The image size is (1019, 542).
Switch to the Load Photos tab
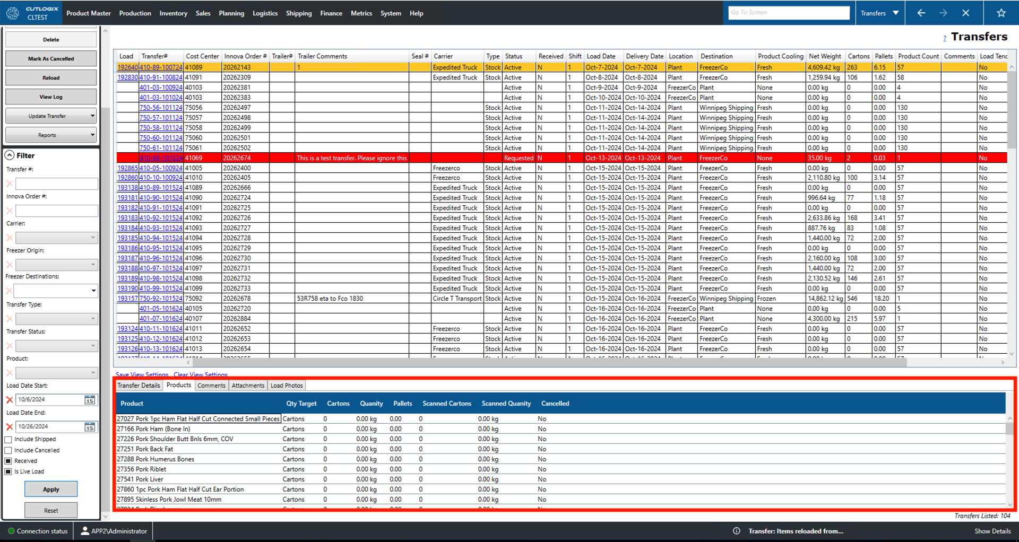(x=287, y=386)
